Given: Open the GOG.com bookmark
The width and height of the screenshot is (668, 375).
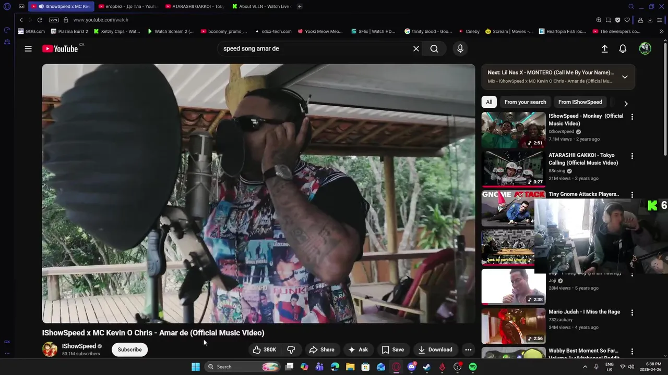Looking at the screenshot, I should (31, 31).
